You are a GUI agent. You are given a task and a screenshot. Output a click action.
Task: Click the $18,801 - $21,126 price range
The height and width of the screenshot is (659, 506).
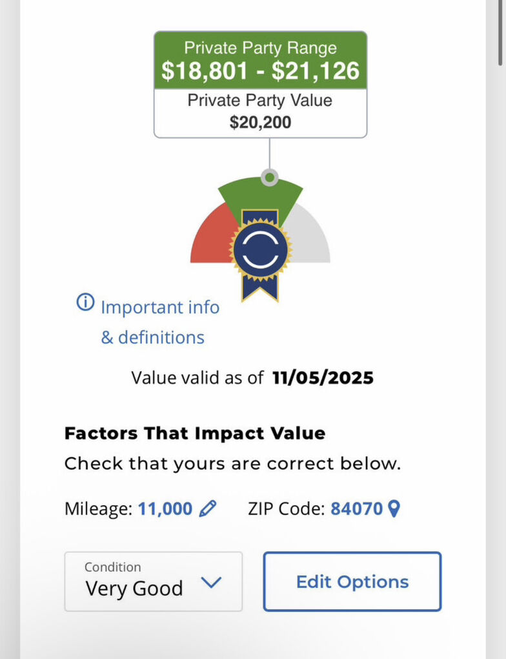[x=260, y=70]
